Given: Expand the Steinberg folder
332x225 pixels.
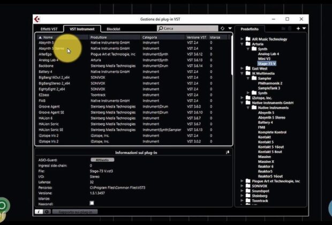Looking at the screenshot, I should coord(242,196).
